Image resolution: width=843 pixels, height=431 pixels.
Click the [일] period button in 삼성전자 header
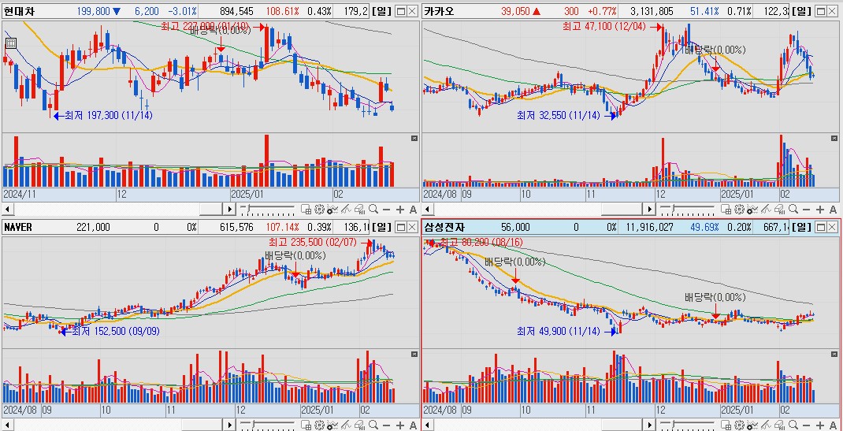800,227
